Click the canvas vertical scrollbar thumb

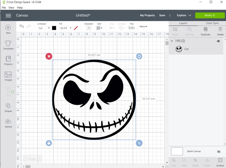coord(167,43)
